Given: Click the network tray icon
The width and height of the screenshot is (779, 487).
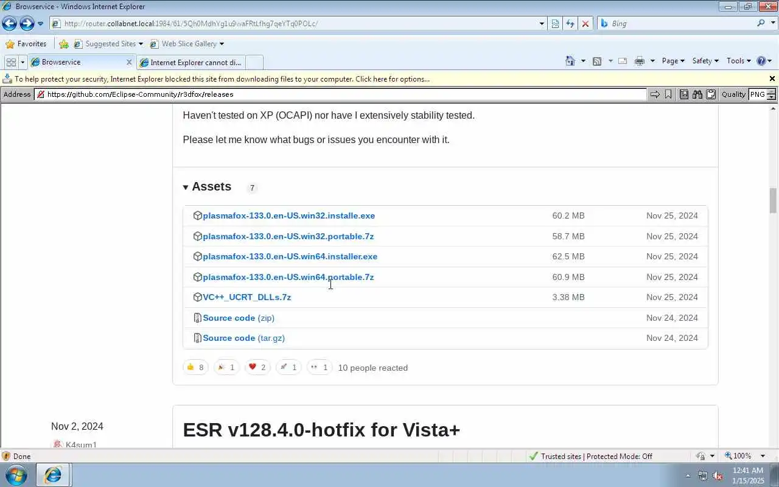Looking at the screenshot, I should (x=703, y=476).
